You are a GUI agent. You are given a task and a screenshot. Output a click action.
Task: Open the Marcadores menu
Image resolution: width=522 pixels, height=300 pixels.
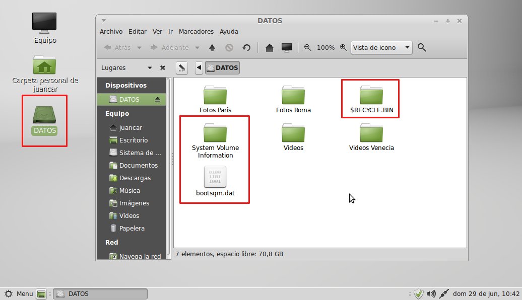pos(196,31)
